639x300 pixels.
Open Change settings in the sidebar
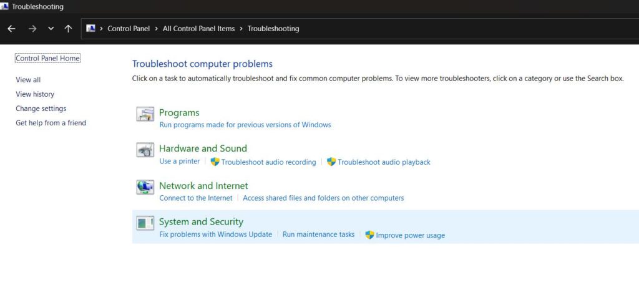[x=41, y=109]
